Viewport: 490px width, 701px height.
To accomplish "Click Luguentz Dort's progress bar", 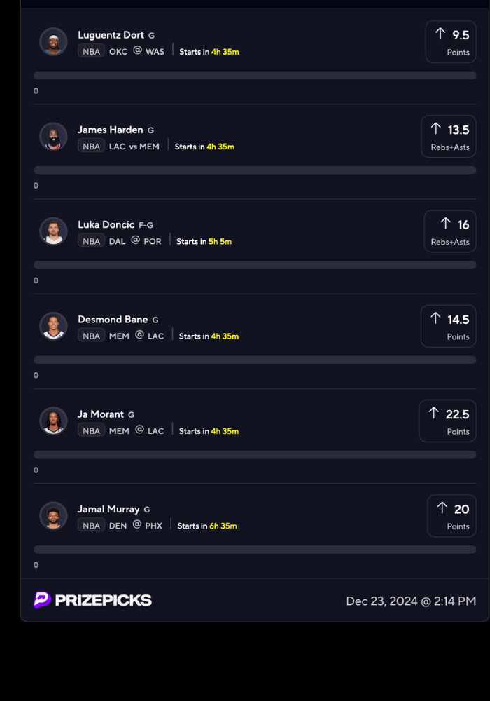I will [x=255, y=75].
